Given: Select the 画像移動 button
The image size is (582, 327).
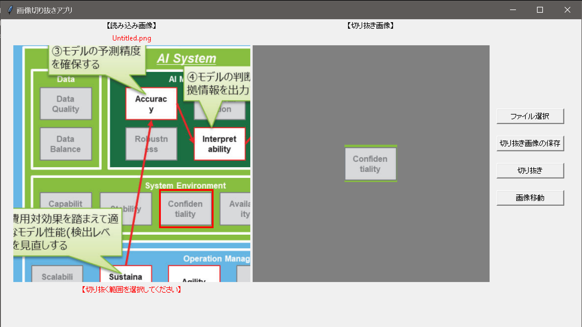Looking at the screenshot, I should 530,198.
